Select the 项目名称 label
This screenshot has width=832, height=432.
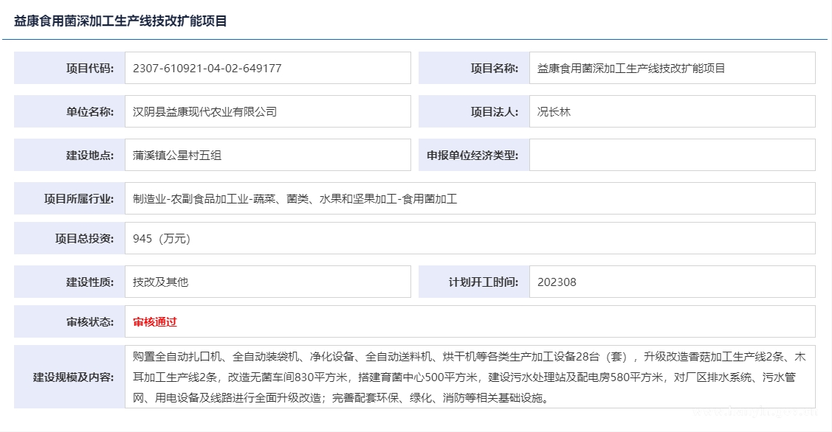pos(495,69)
